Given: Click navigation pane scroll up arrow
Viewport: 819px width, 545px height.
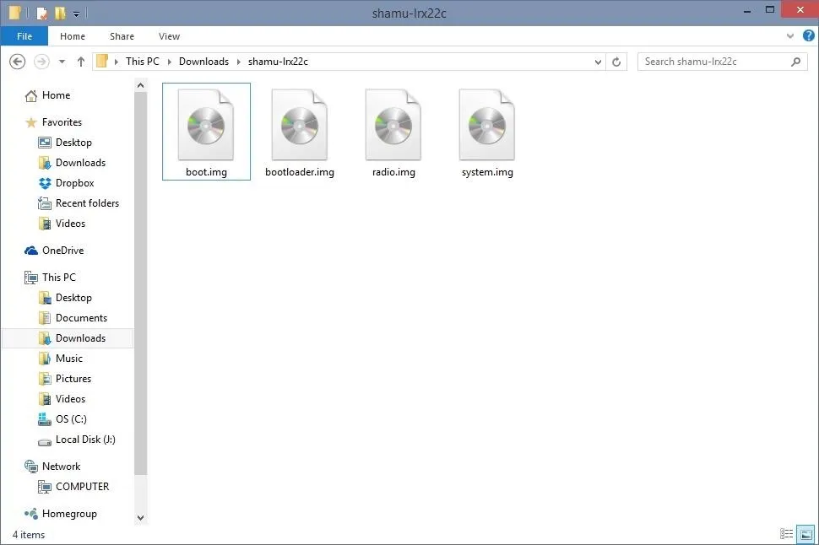Looking at the screenshot, I should tap(140, 85).
